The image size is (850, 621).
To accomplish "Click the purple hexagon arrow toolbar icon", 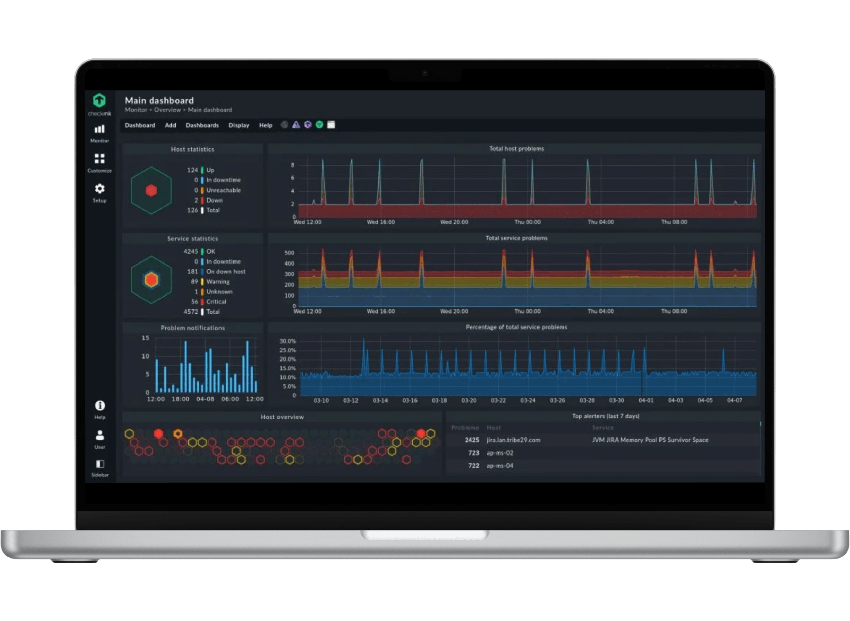I will (308, 124).
